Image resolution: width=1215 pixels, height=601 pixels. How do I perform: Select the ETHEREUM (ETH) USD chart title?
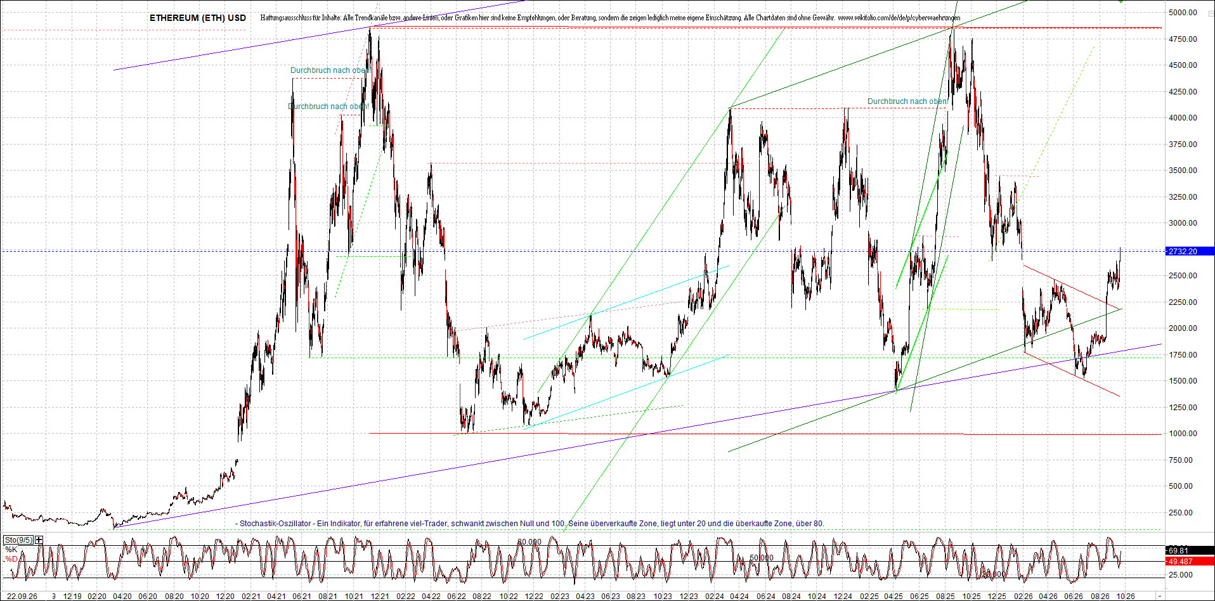[x=198, y=18]
